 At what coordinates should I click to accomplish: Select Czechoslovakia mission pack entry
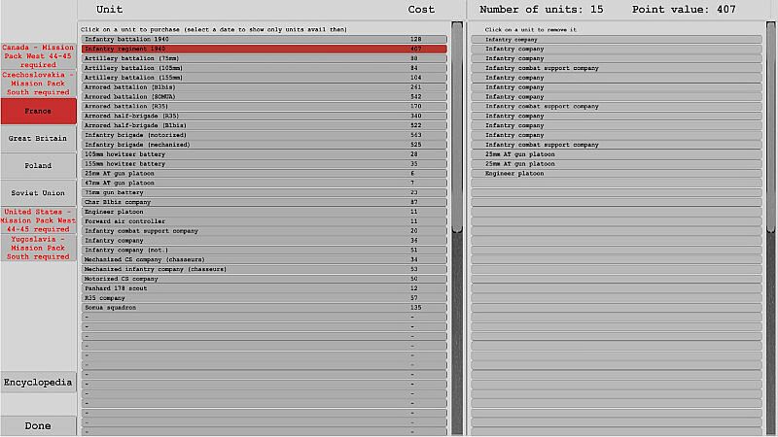click(38, 84)
